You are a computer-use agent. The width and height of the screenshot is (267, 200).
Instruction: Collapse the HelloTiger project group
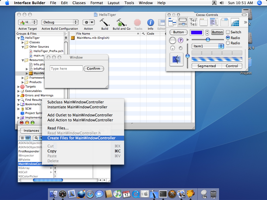click(19, 38)
